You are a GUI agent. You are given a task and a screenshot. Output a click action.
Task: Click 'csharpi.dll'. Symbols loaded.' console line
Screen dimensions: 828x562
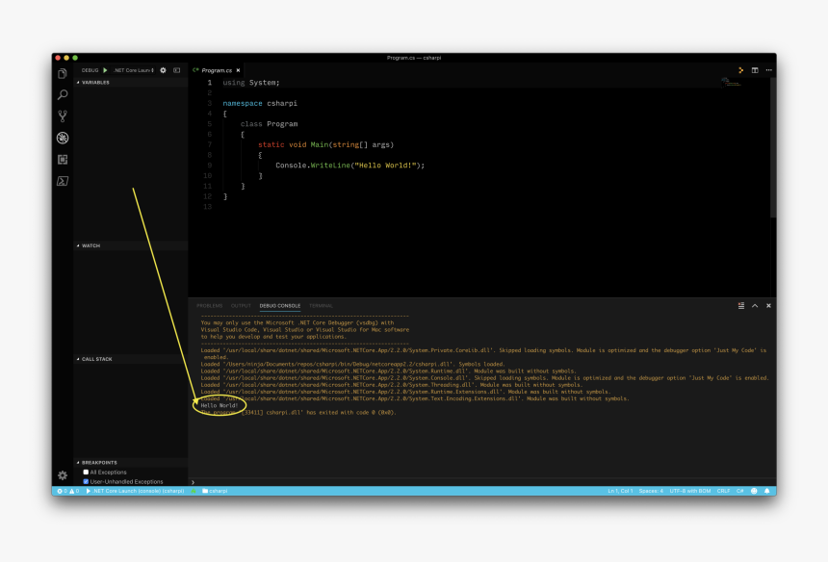(x=352, y=364)
